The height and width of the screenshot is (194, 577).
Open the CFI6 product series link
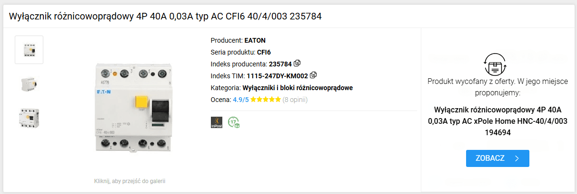(264, 52)
